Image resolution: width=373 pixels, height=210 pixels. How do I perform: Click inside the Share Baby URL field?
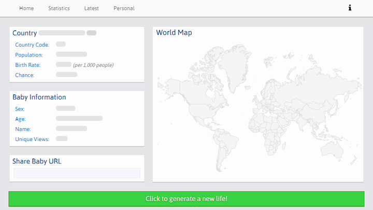pos(77,173)
